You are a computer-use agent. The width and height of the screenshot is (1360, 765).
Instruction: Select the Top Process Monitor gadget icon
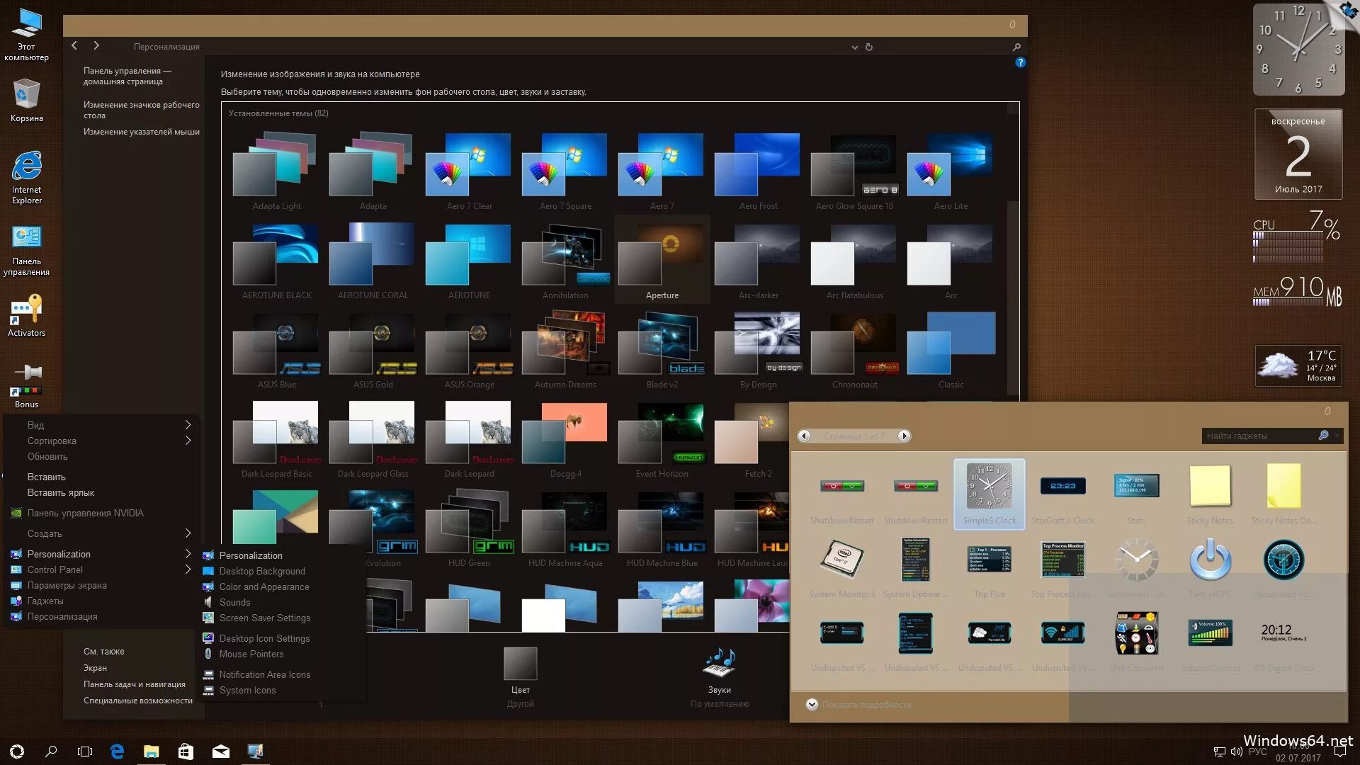click(x=1063, y=560)
